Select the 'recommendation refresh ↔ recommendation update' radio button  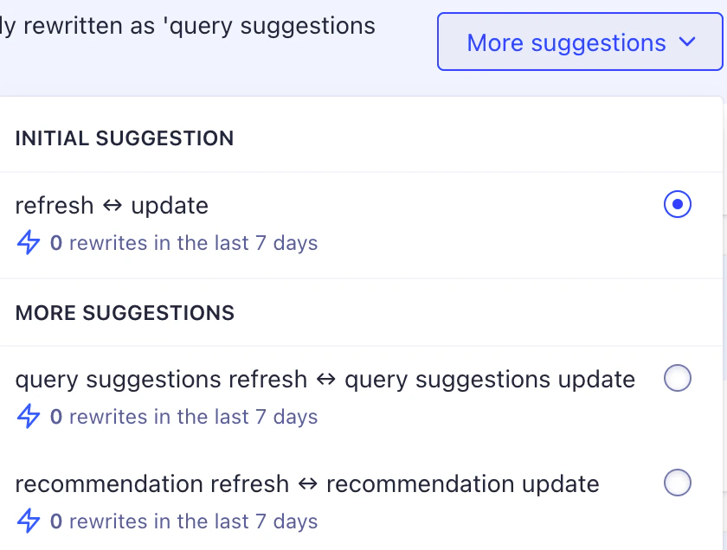tap(678, 483)
